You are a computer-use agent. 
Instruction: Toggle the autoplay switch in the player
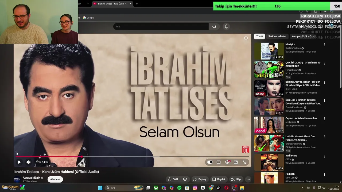click(210, 162)
